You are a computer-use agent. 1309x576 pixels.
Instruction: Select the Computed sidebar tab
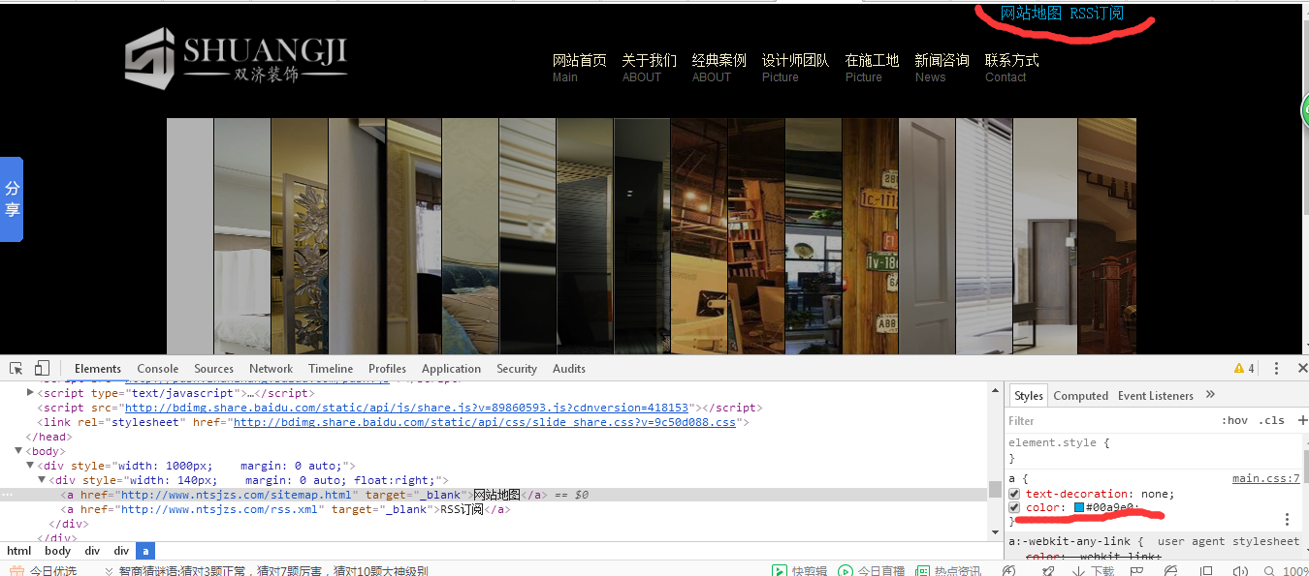point(1080,395)
